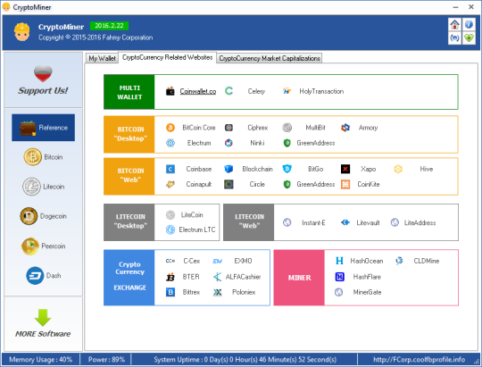Open the Electrum LTC link

point(197,229)
